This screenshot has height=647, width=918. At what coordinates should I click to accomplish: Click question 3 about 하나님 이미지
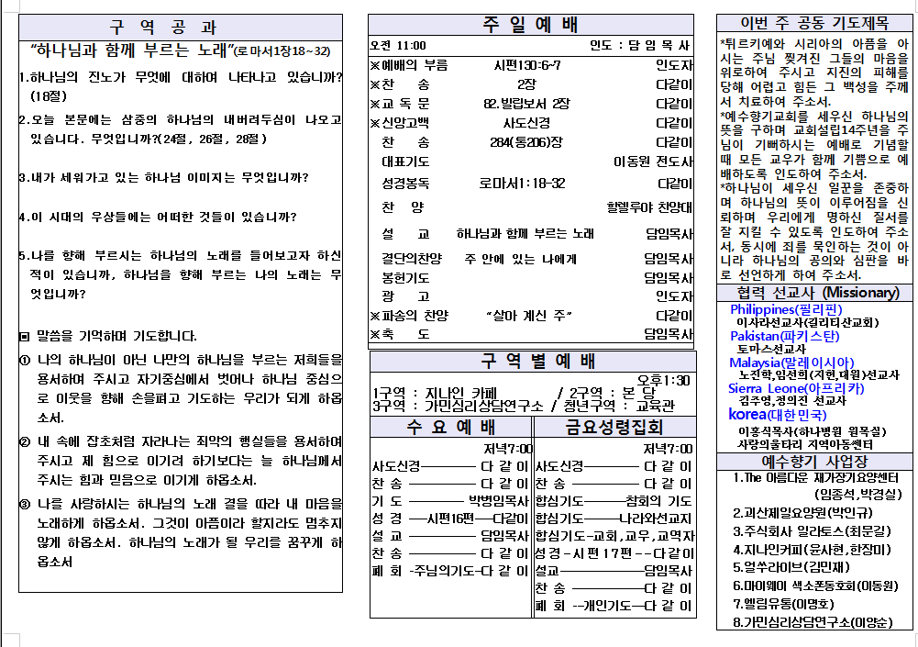164,177
